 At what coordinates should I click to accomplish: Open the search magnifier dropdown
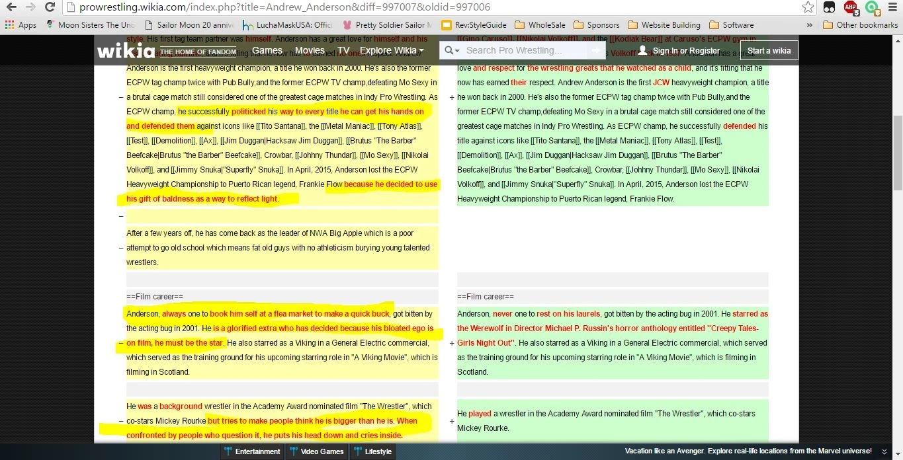point(451,50)
